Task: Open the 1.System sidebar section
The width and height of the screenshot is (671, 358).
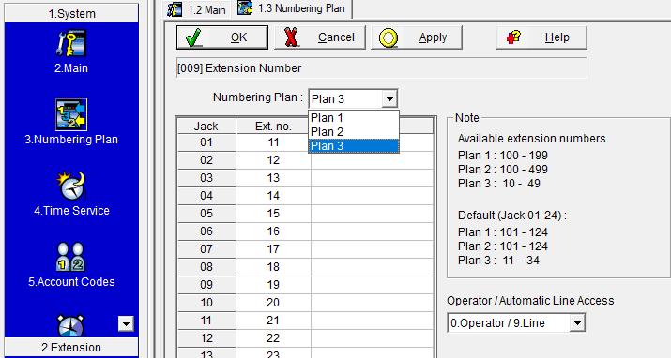Action: point(71,14)
